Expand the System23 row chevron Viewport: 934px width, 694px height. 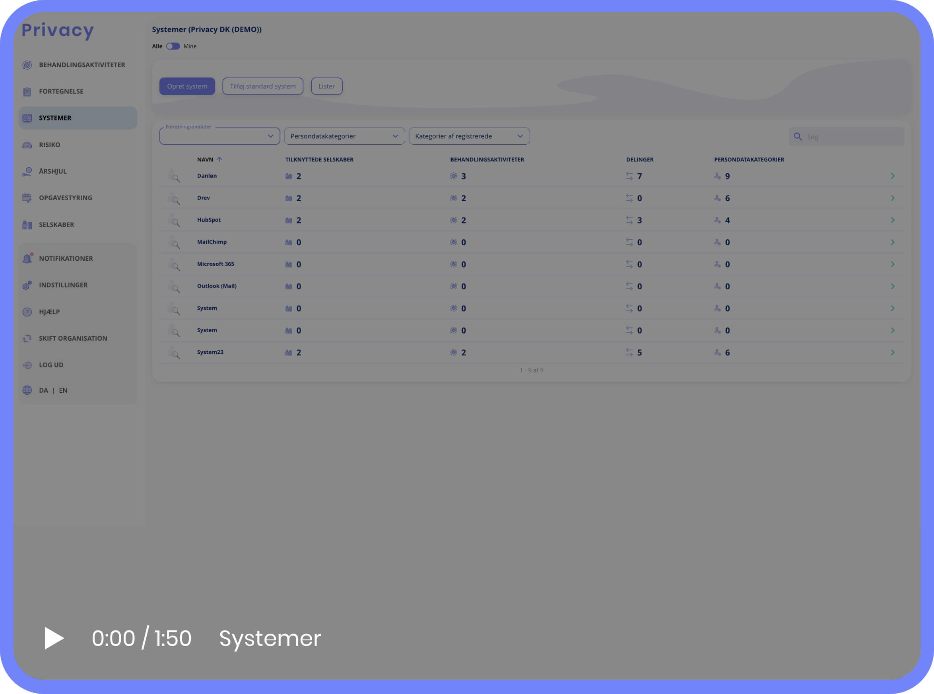pos(892,353)
